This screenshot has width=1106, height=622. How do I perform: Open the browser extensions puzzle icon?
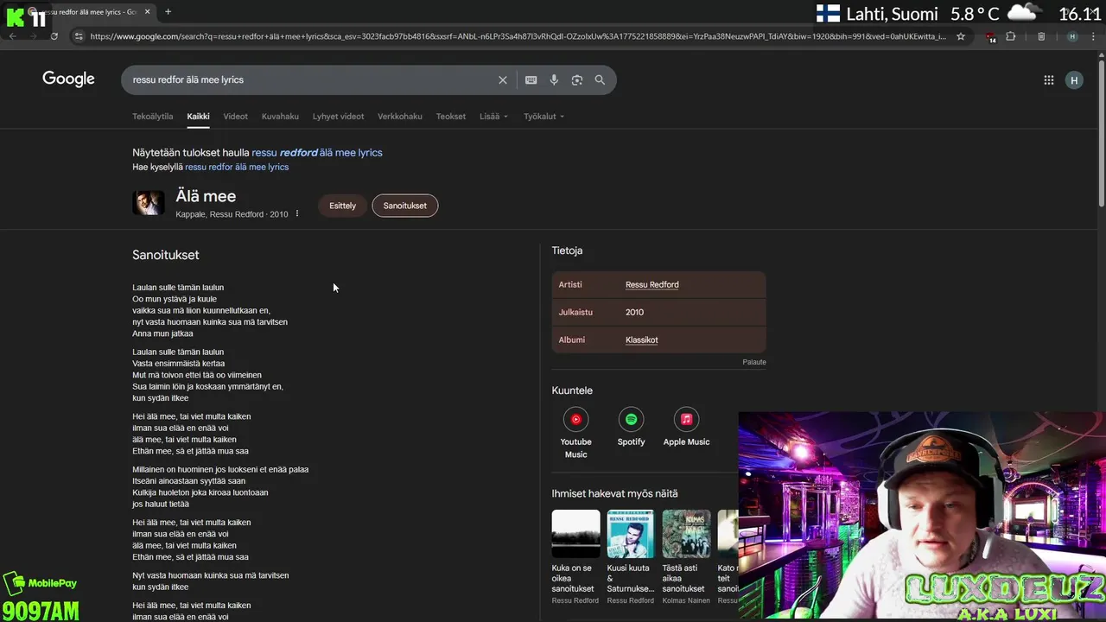pos(1011,36)
